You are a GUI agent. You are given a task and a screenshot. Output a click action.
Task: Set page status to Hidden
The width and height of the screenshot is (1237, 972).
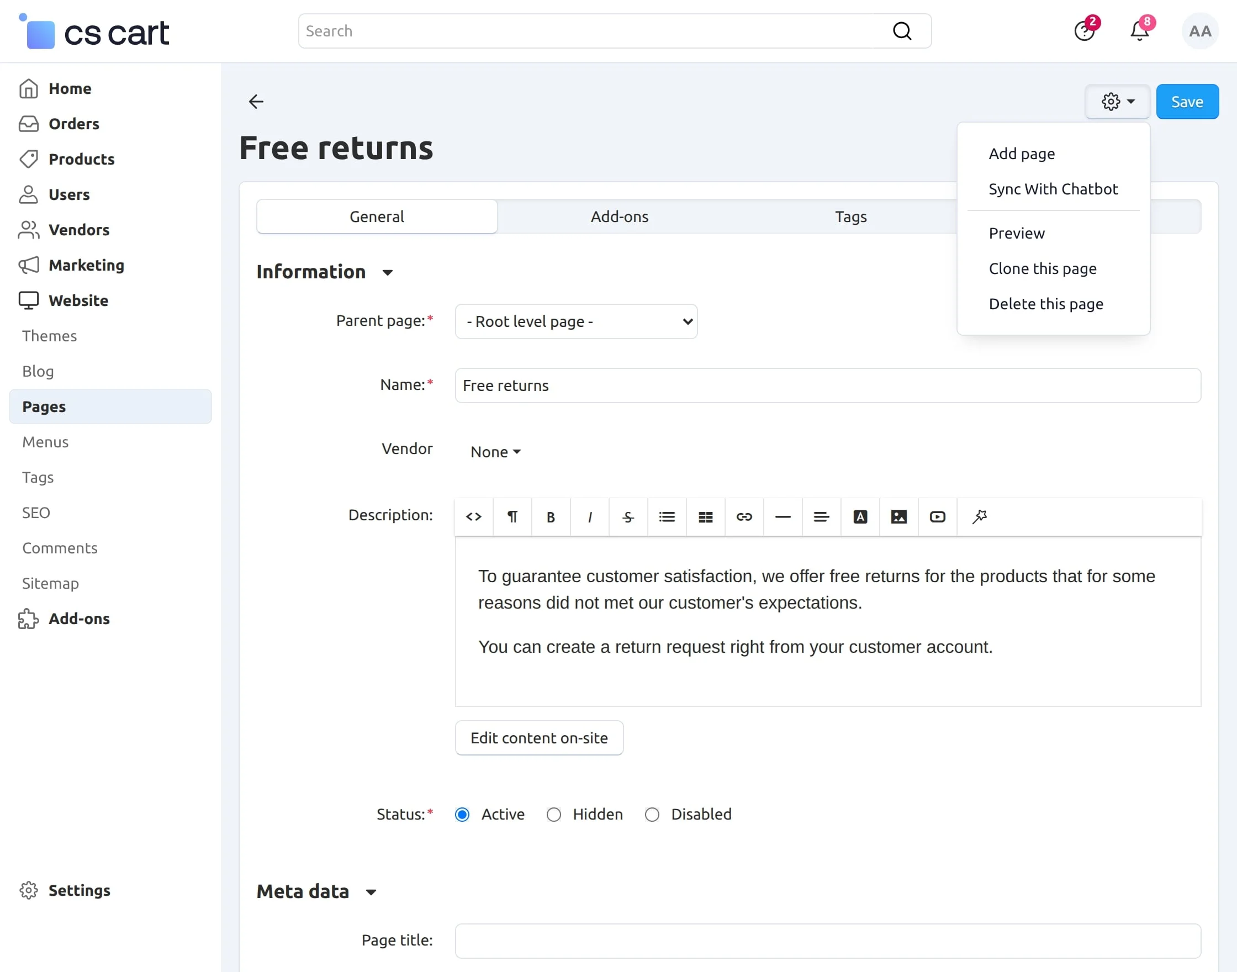tap(554, 815)
